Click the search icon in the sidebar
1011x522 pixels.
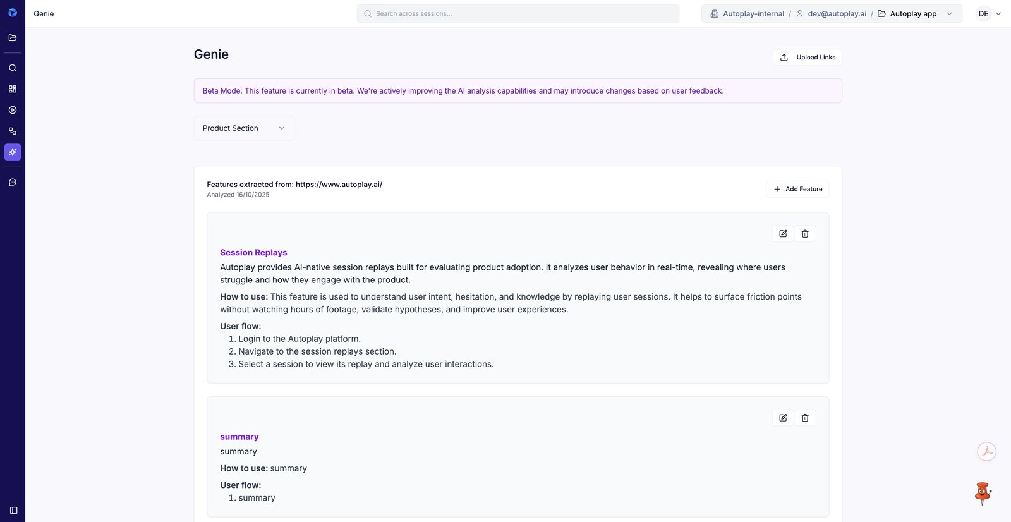point(13,68)
